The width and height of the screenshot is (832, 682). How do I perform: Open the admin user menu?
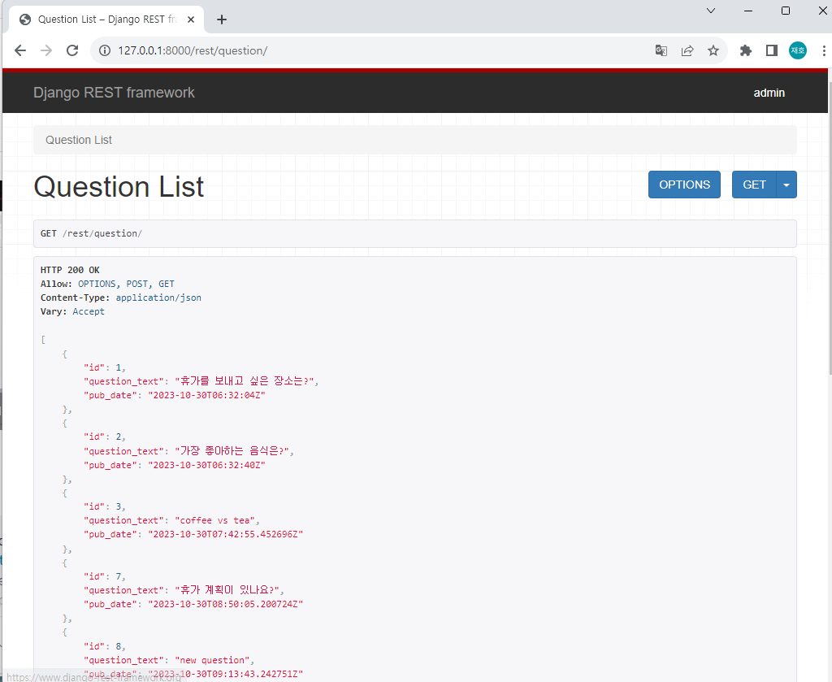point(769,93)
